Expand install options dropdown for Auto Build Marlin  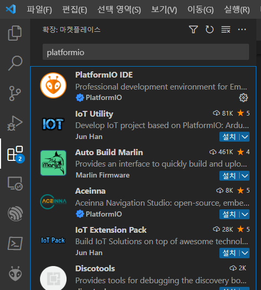[x=245, y=175]
